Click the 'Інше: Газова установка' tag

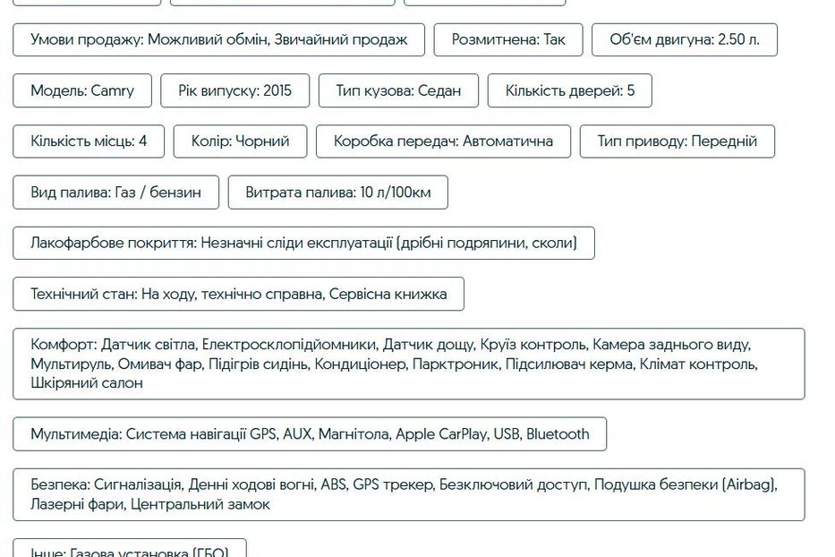(x=129, y=550)
